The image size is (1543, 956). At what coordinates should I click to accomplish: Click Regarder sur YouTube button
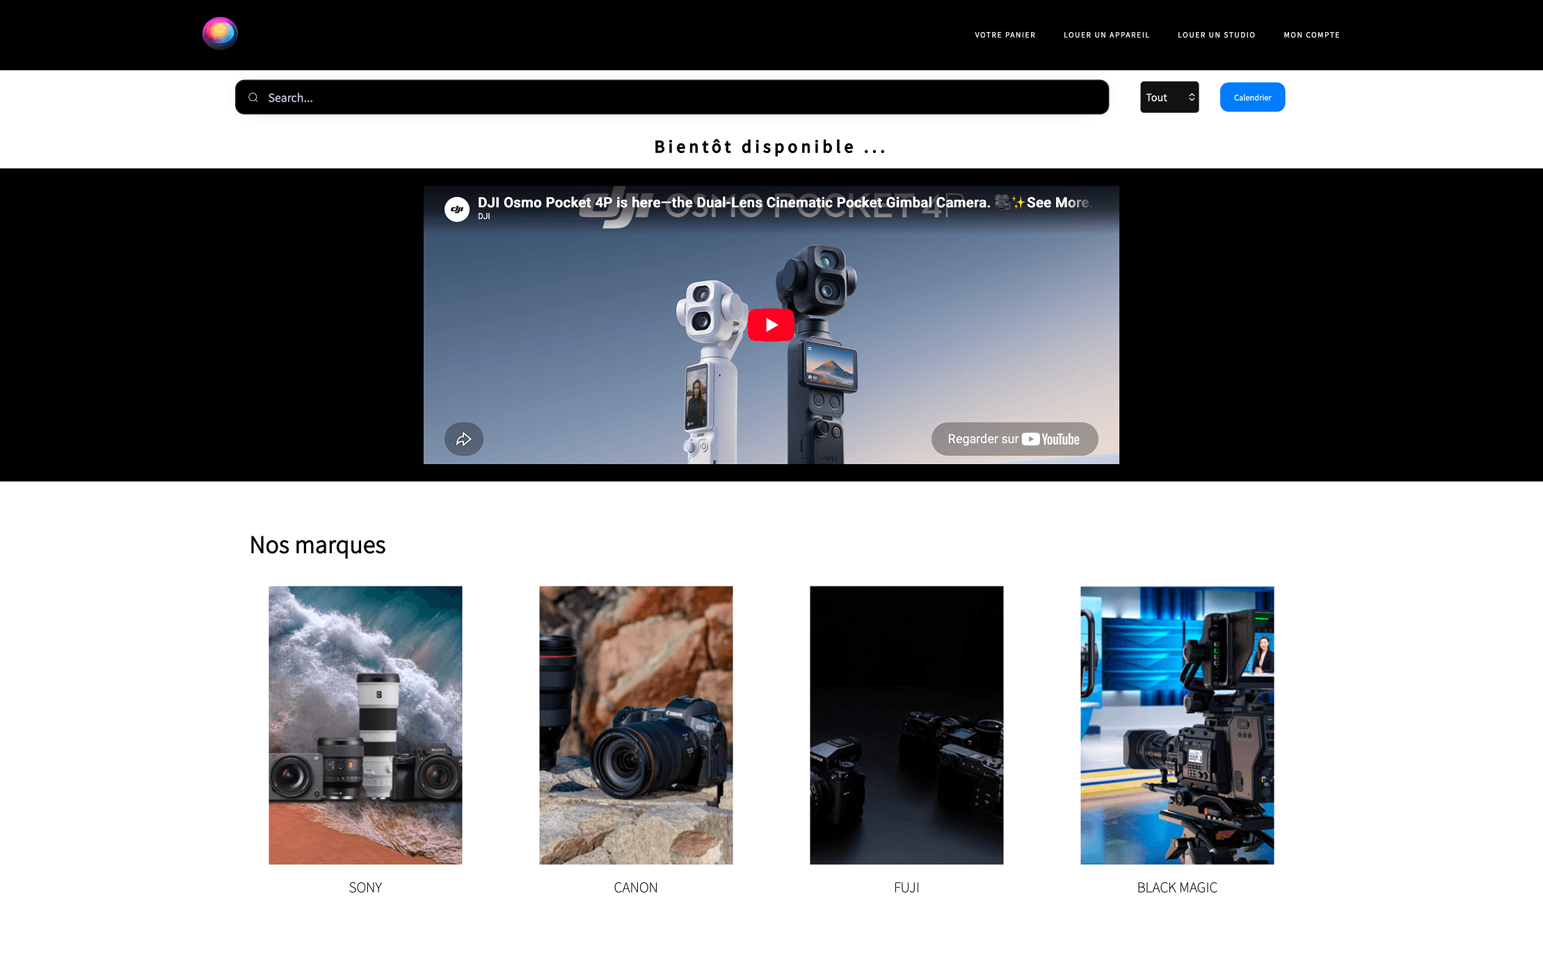click(x=1014, y=439)
